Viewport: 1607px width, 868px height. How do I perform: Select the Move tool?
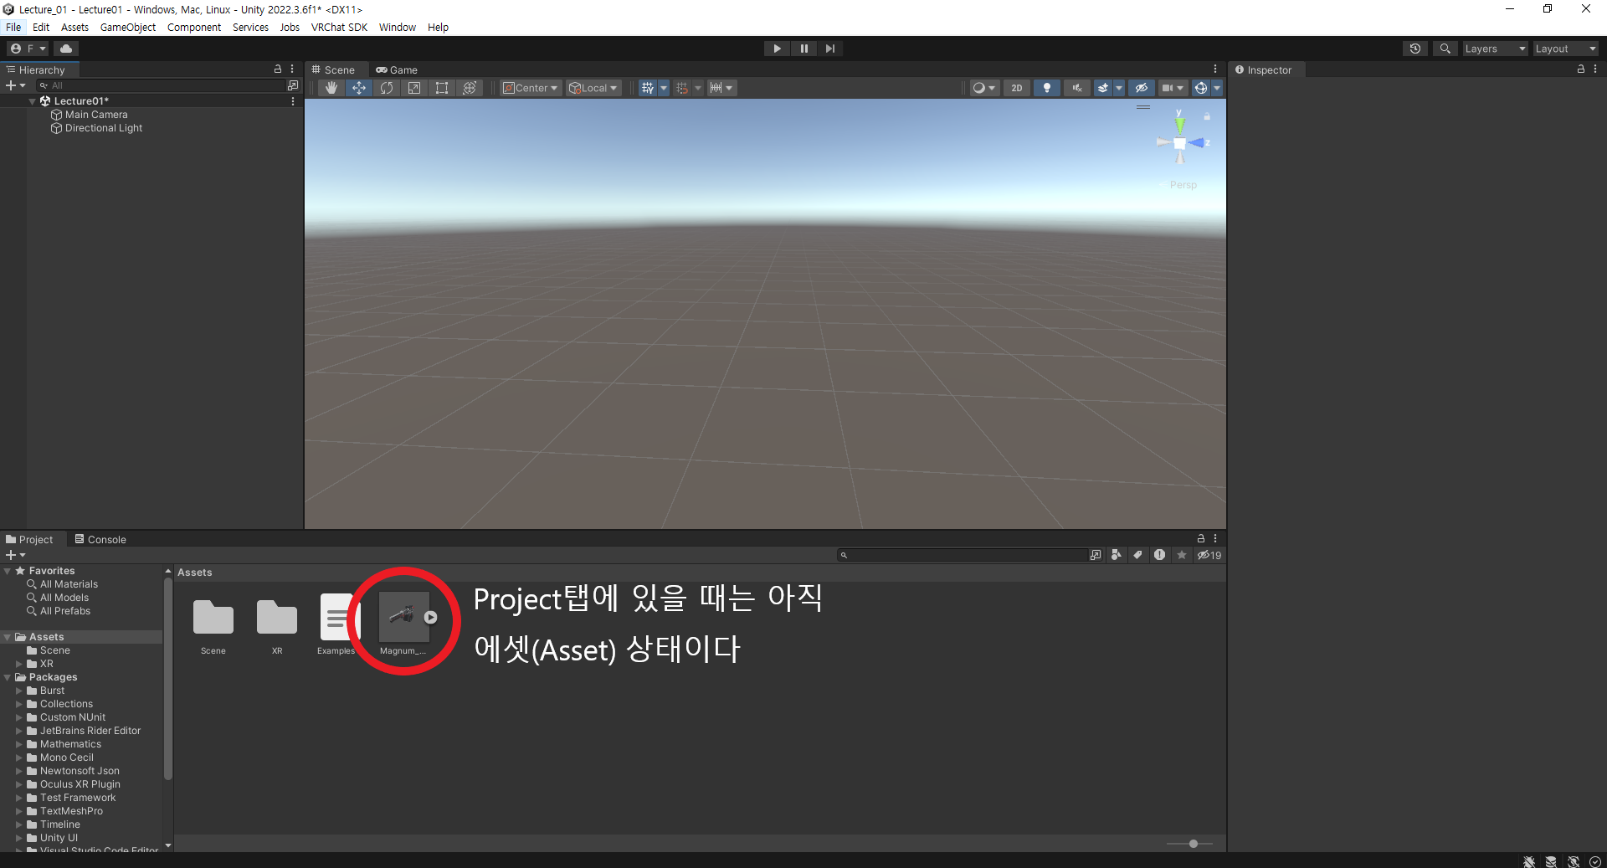[x=359, y=88]
